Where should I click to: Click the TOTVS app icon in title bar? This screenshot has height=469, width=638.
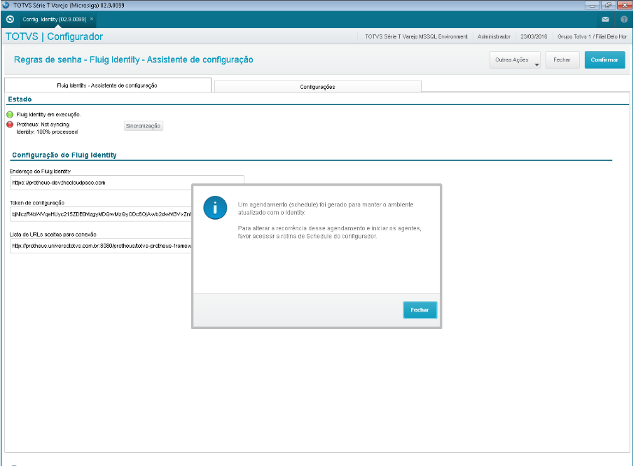click(6, 6)
